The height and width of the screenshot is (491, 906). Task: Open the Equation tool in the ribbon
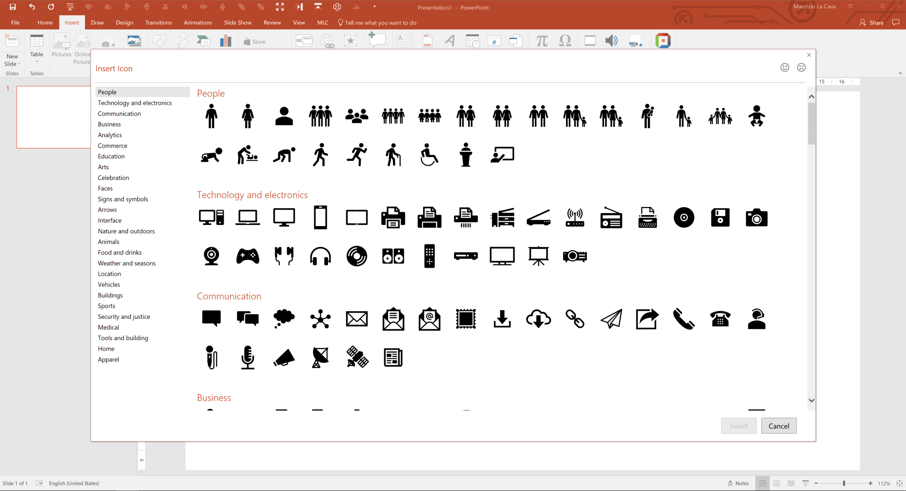tap(541, 41)
